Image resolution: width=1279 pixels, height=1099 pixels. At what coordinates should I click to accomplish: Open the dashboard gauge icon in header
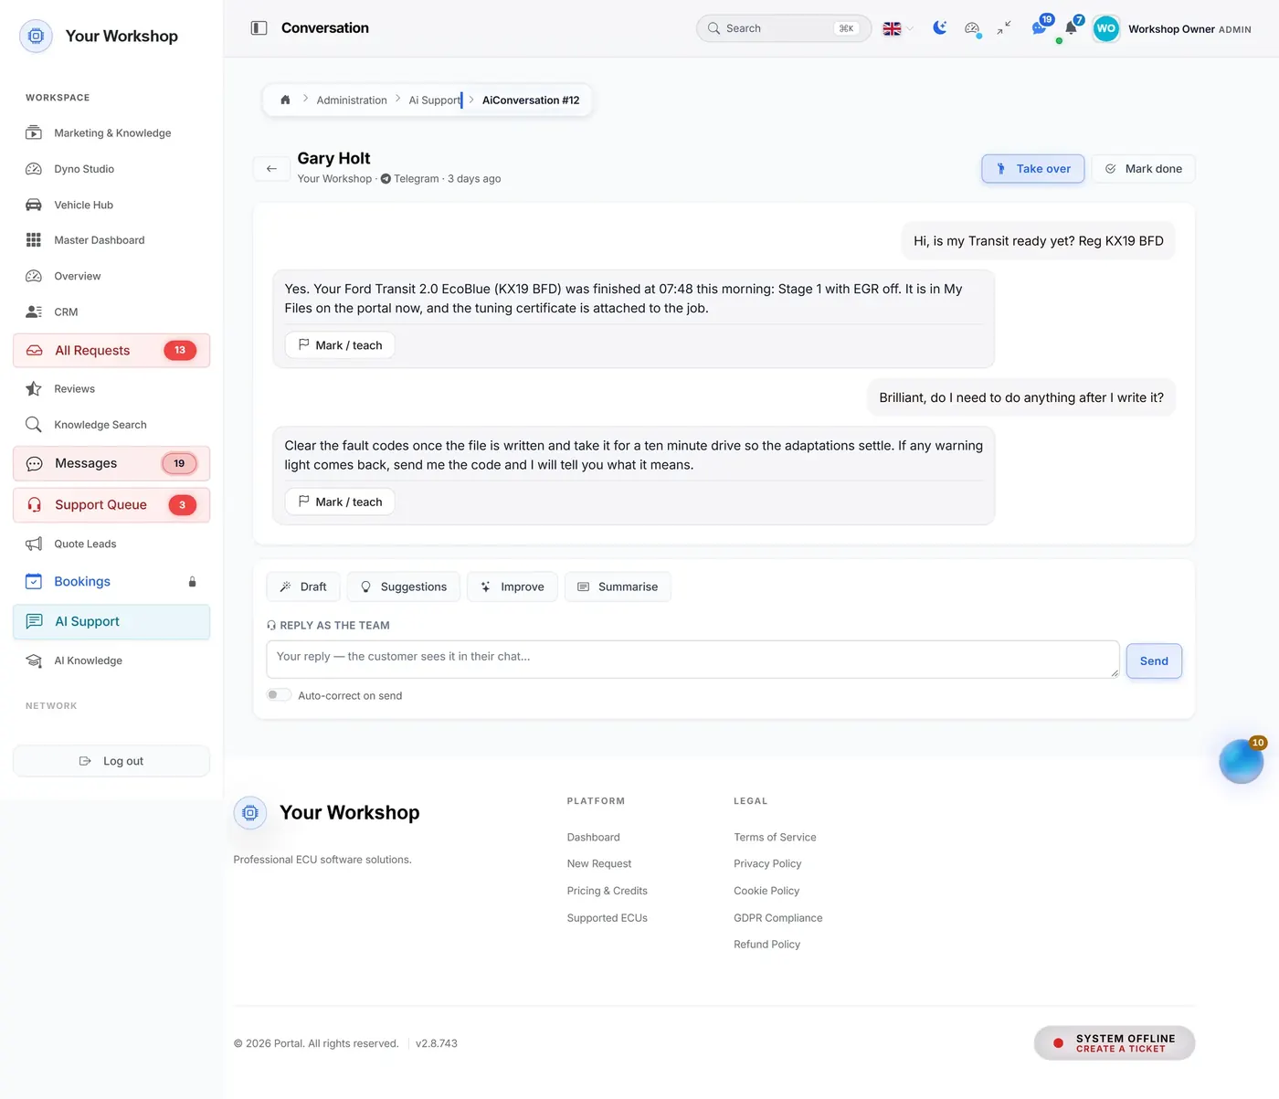(x=972, y=28)
